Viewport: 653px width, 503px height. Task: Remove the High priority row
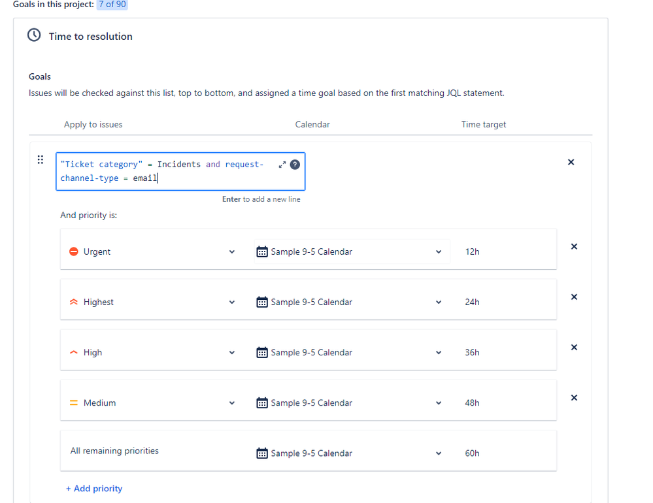573,347
